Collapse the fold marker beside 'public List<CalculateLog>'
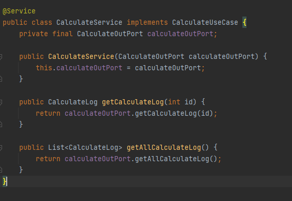 click(x=1, y=148)
